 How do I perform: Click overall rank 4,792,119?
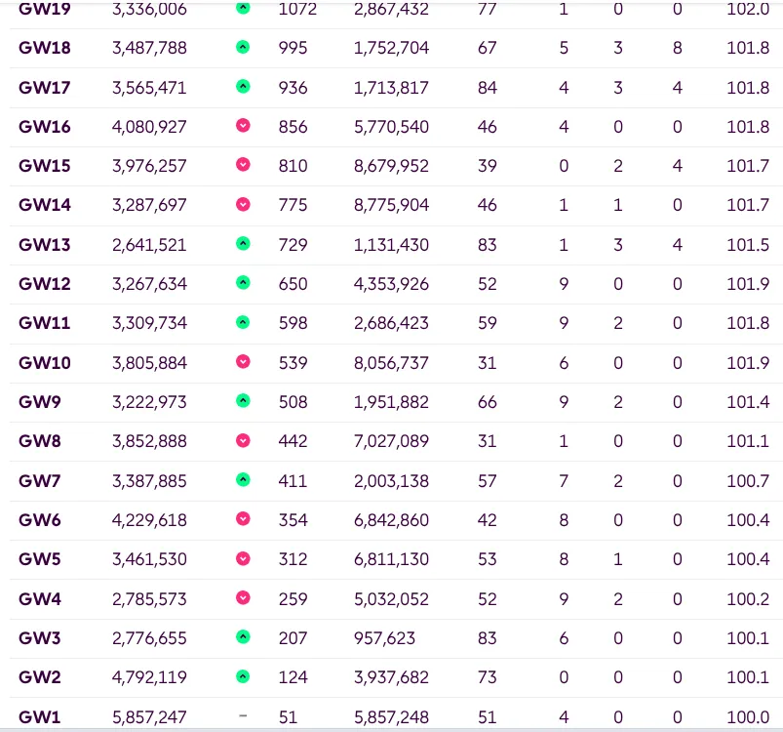[x=149, y=677]
